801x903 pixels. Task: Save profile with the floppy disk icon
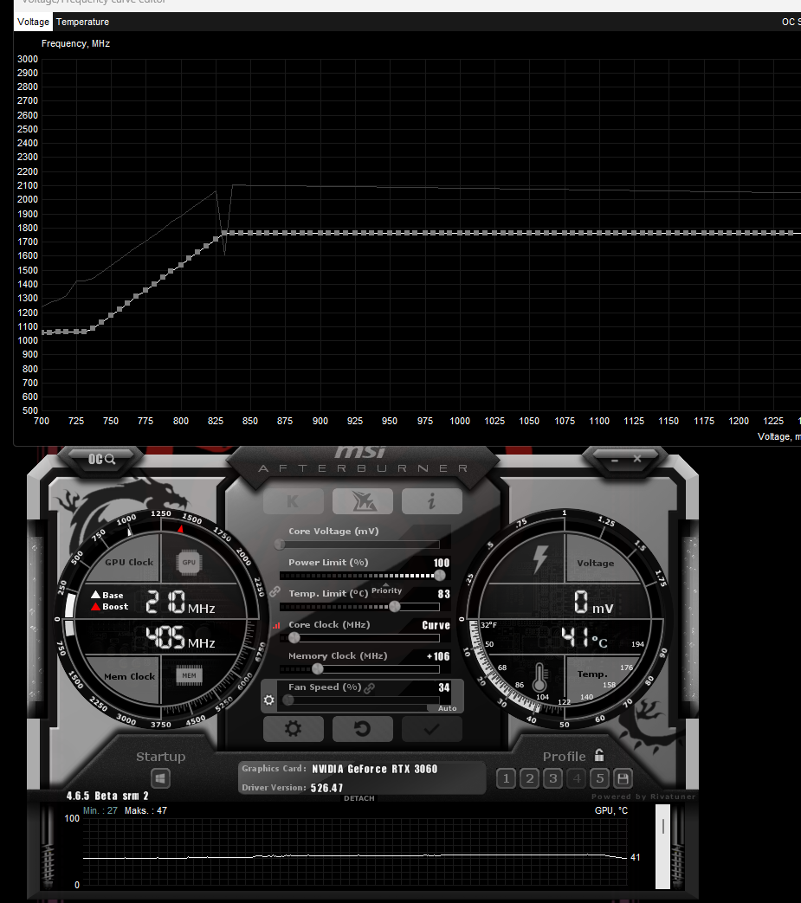(623, 778)
